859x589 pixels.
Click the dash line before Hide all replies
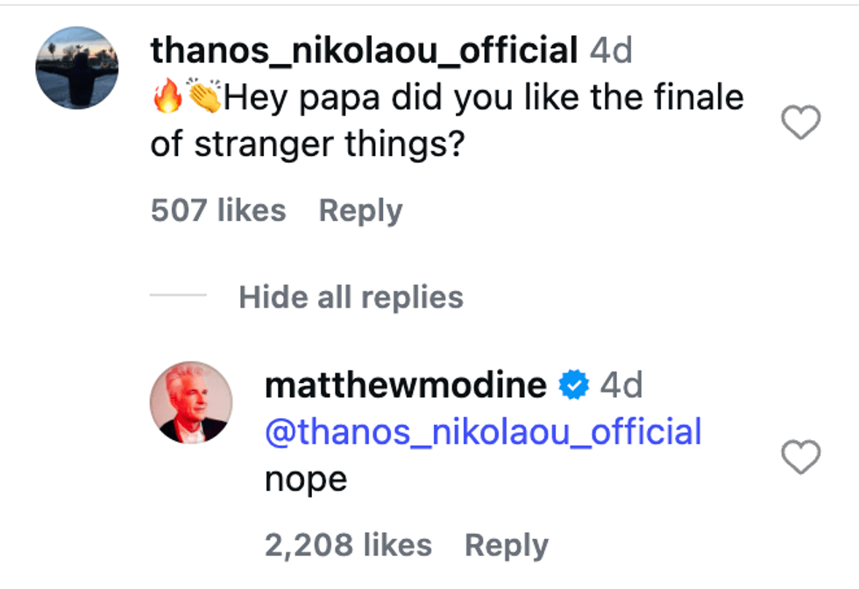pyautogui.click(x=178, y=296)
